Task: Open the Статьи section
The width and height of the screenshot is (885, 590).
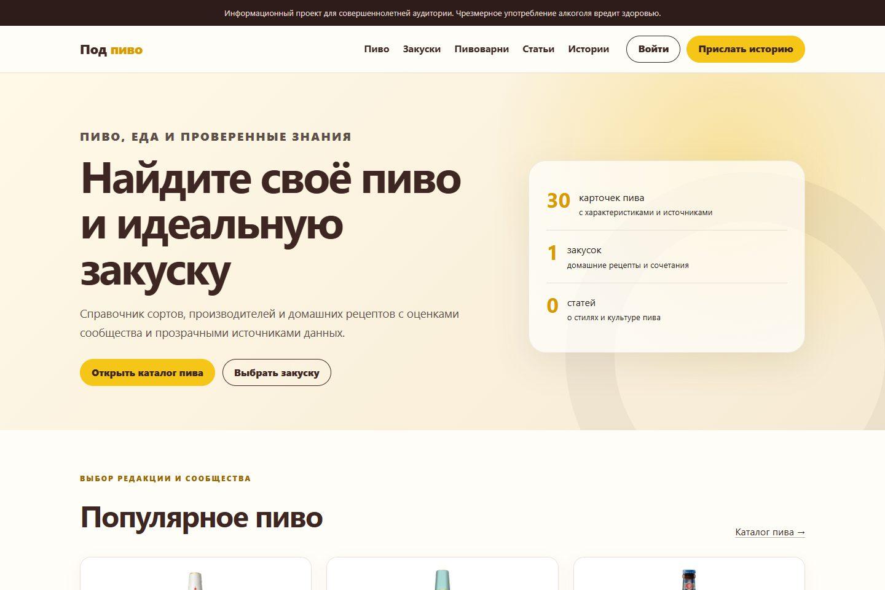Action: tap(538, 49)
